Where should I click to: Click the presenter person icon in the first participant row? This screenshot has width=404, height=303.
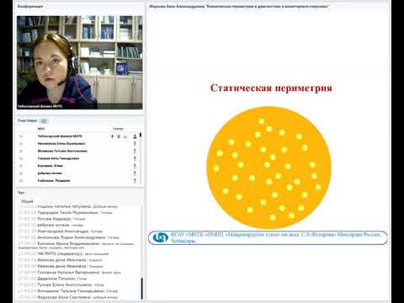[135, 136]
